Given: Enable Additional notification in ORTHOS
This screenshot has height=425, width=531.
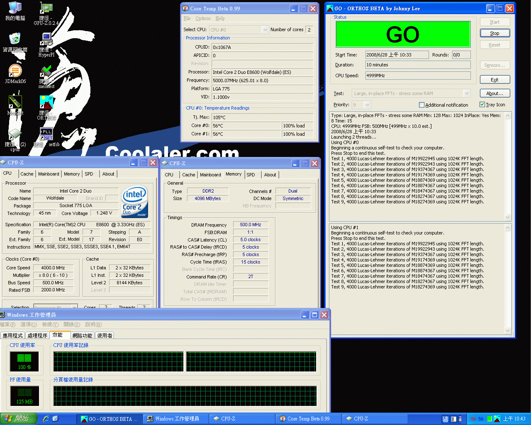Looking at the screenshot, I should click(421, 105).
